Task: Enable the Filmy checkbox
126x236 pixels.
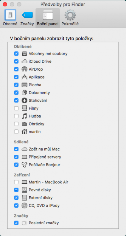Action: [x=16, y=108]
